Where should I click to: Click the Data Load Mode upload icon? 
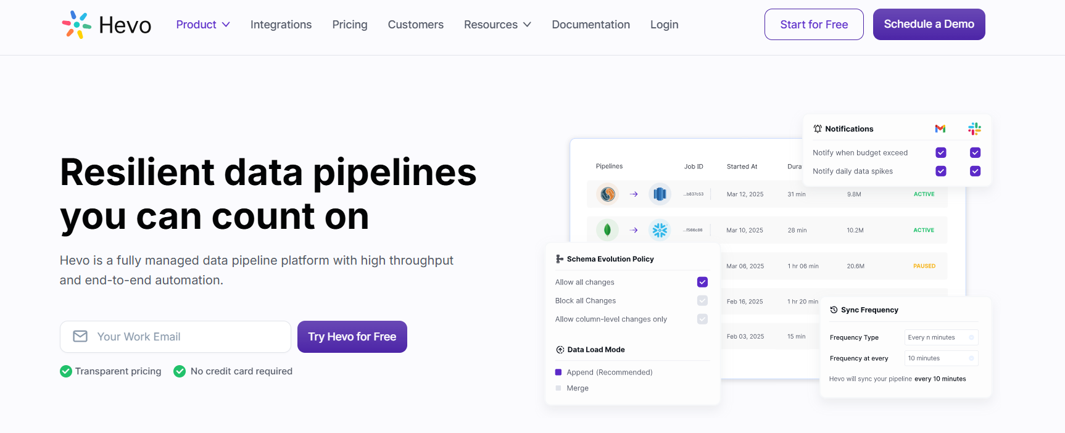[560, 350]
